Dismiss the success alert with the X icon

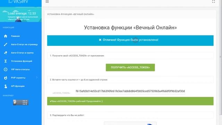(100, 40)
